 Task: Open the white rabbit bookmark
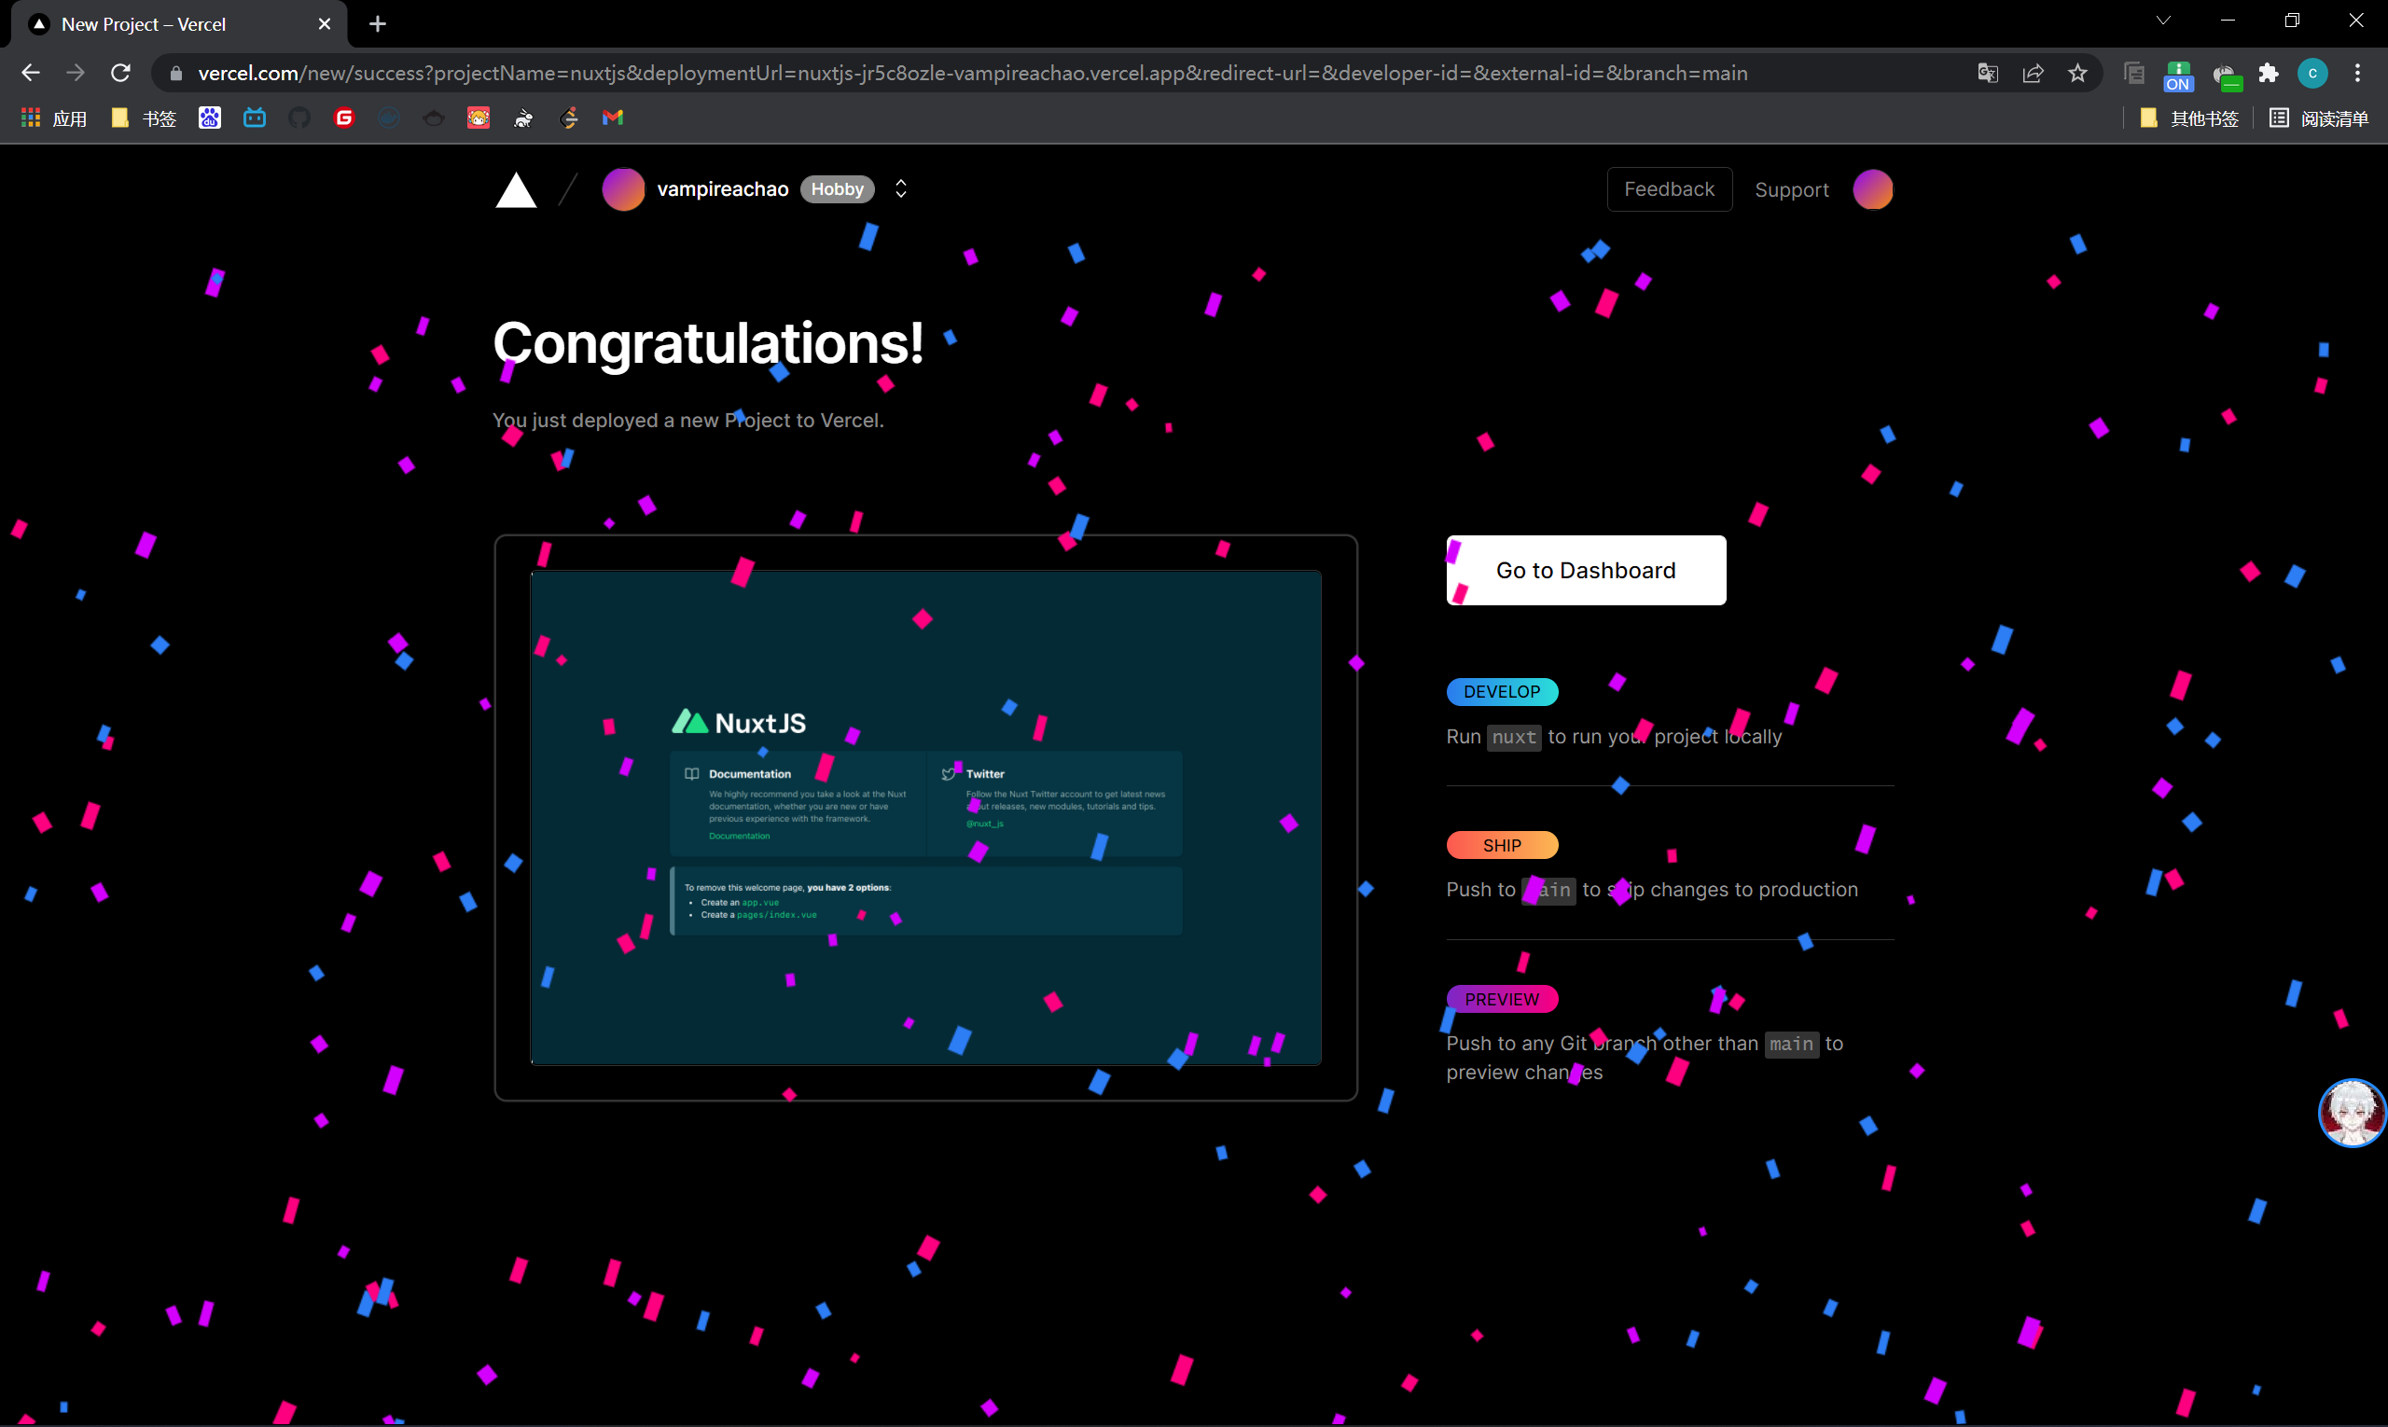point(523,118)
